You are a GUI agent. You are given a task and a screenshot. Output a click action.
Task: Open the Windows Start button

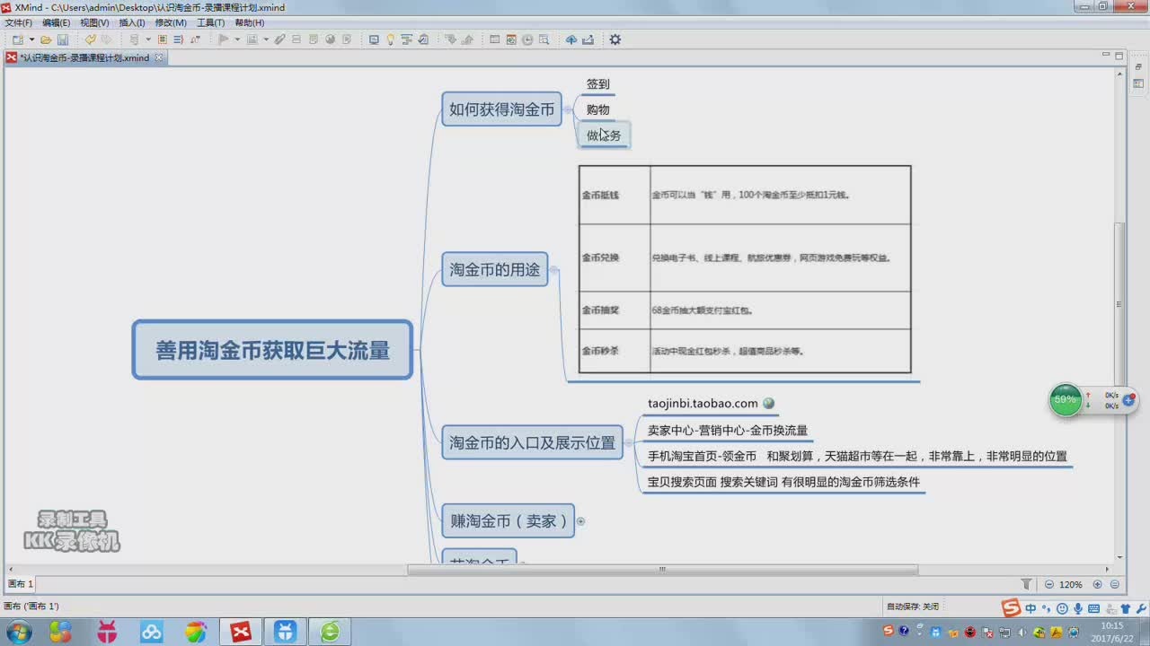click(17, 632)
